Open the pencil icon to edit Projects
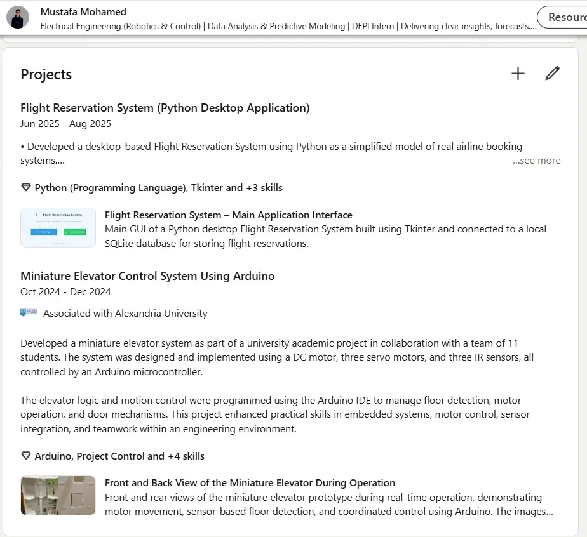The image size is (587, 537). pos(552,74)
